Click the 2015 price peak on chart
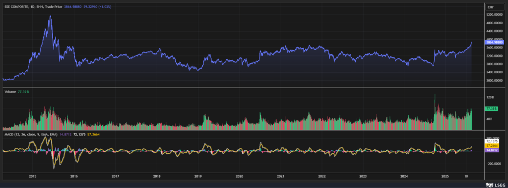 (50, 15)
